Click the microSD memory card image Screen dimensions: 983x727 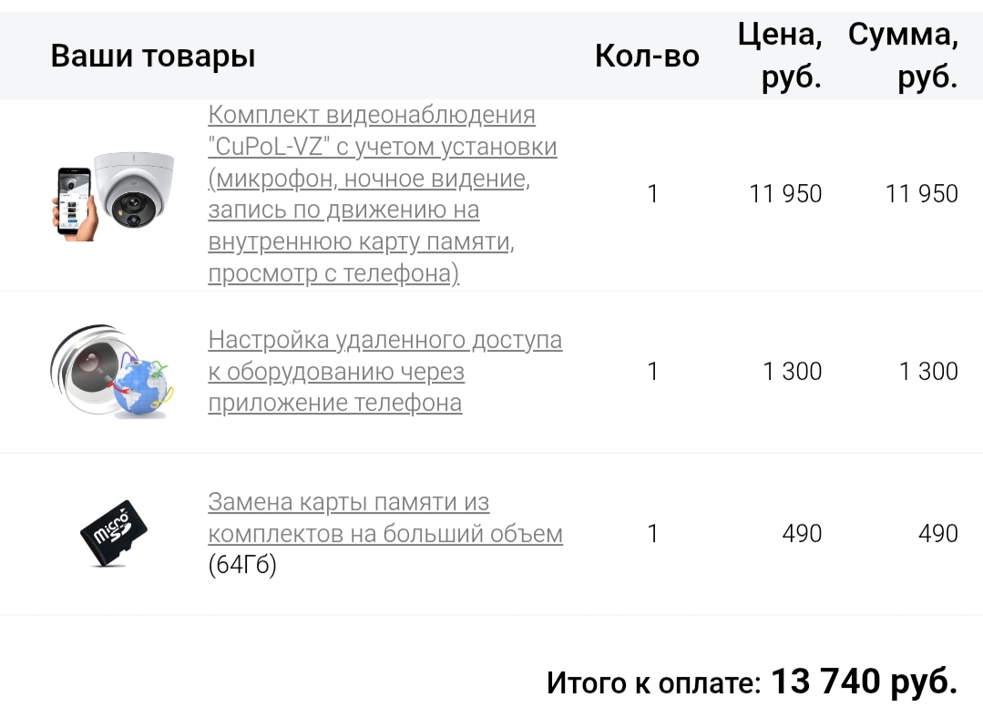112,533
